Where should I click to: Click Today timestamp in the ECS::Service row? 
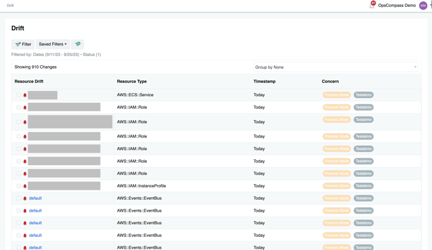pyautogui.click(x=259, y=95)
